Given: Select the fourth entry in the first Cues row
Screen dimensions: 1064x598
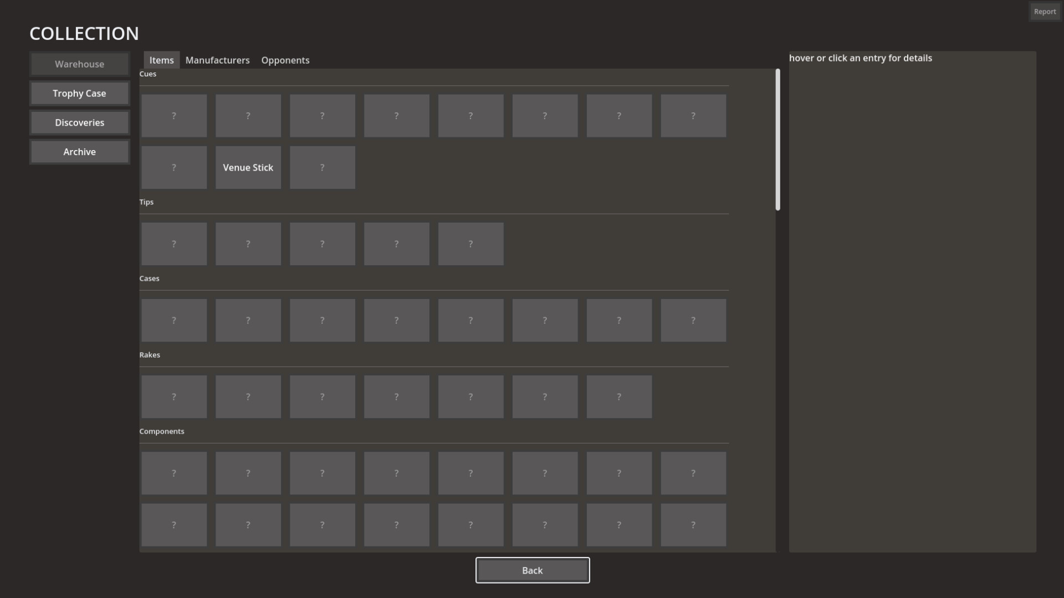Looking at the screenshot, I should (x=397, y=116).
